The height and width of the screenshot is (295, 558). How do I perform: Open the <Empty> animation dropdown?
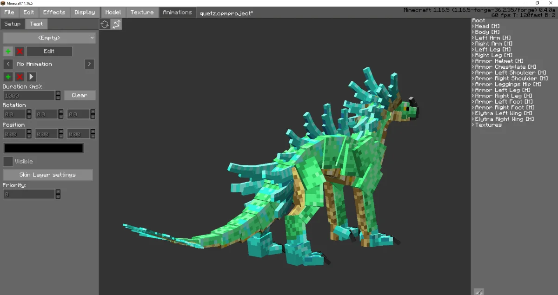point(49,38)
